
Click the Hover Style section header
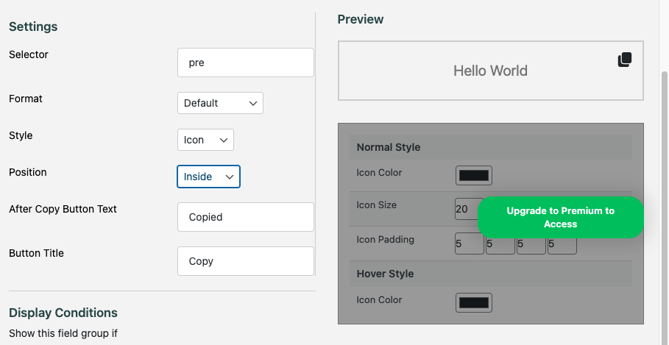click(491, 274)
